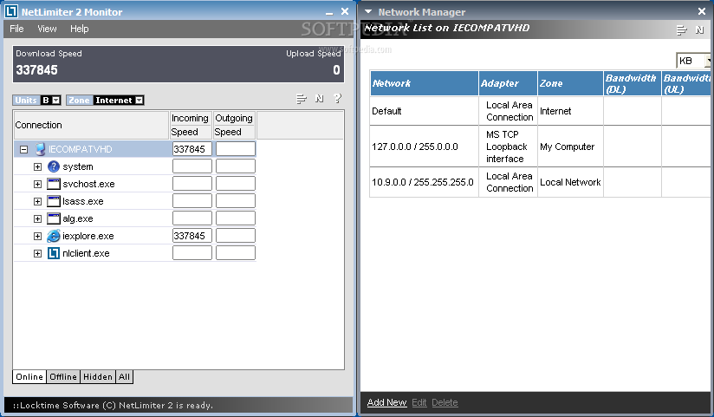This screenshot has width=714, height=417.
Task: Click the Local Network zone cell
Action: pyautogui.click(x=570, y=182)
